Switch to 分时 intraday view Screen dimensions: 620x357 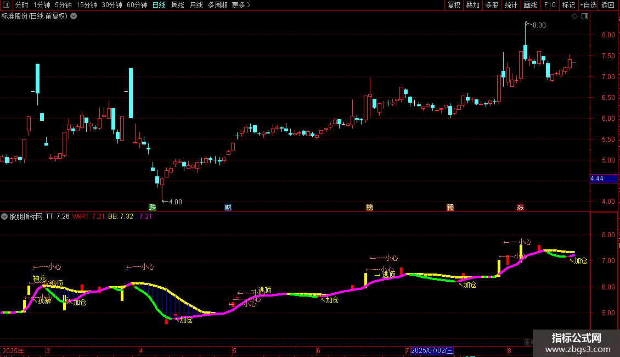(22, 5)
